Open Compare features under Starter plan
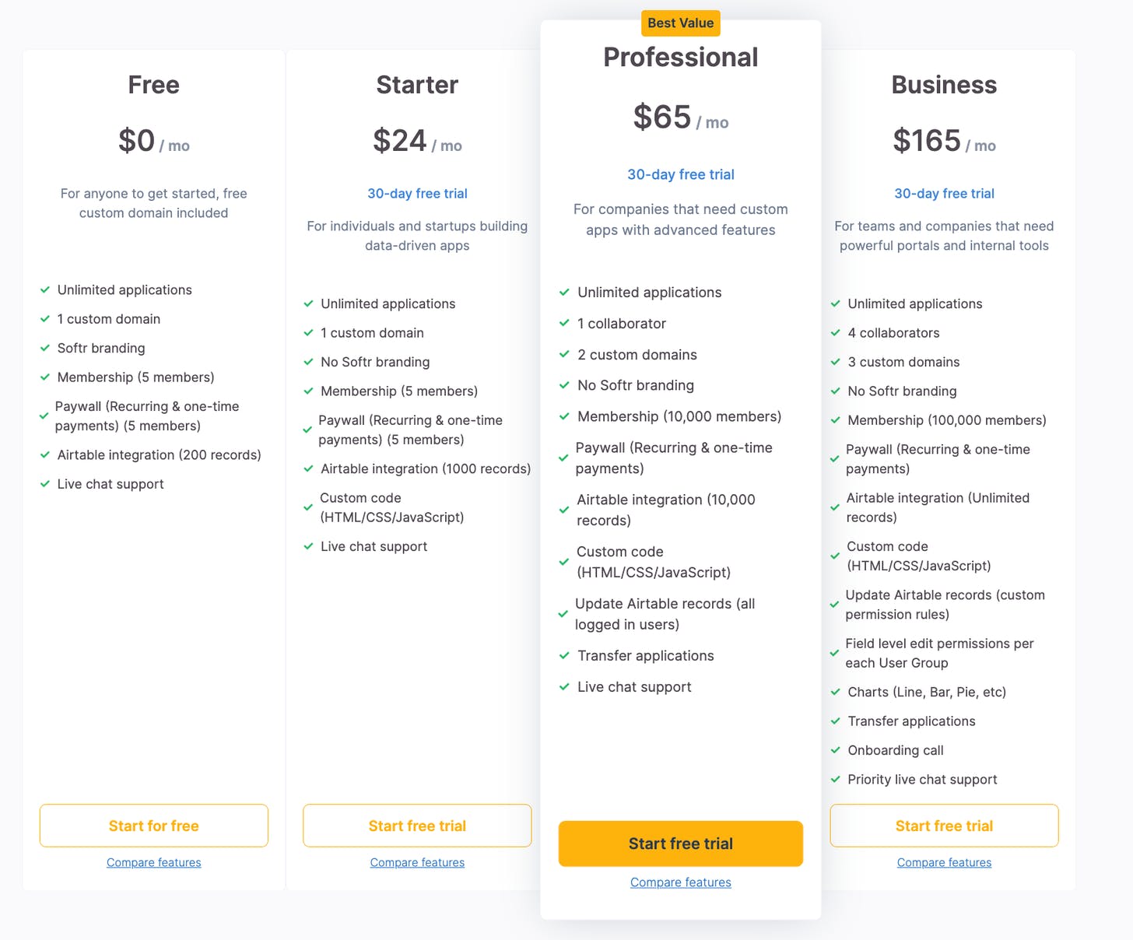 coord(417,862)
